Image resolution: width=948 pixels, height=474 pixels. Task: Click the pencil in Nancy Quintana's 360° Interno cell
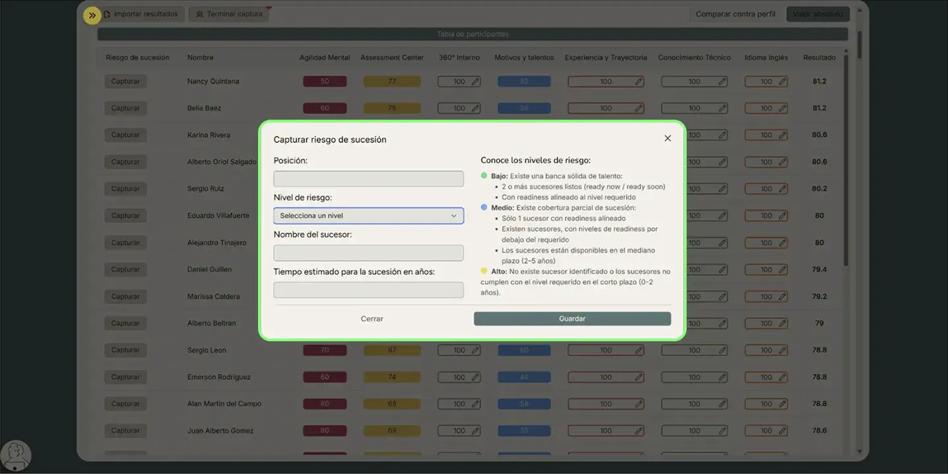475,82
